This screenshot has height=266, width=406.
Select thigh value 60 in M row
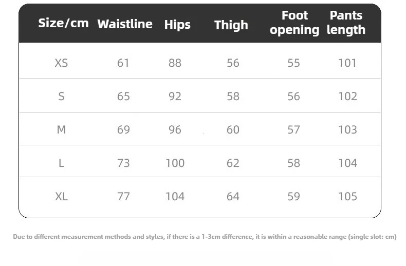click(233, 130)
